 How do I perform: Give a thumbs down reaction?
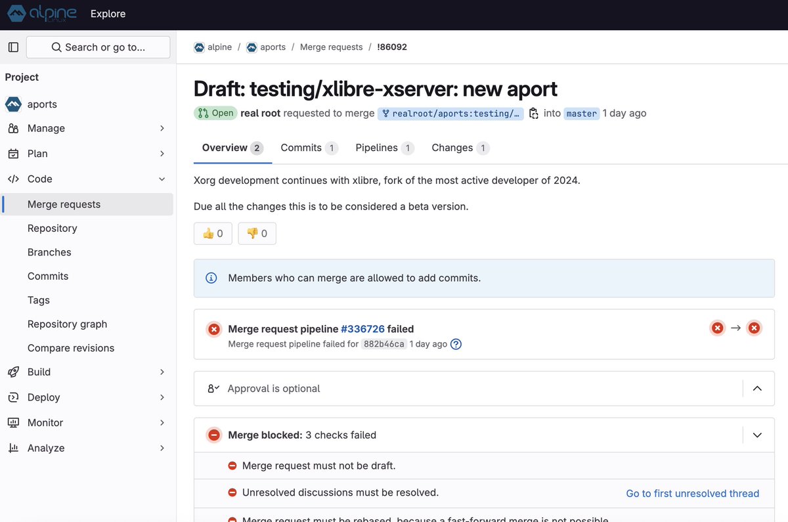(x=257, y=234)
